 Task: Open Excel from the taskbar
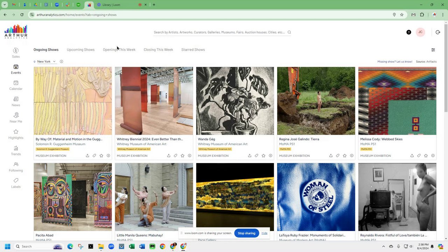[x=132, y=246]
